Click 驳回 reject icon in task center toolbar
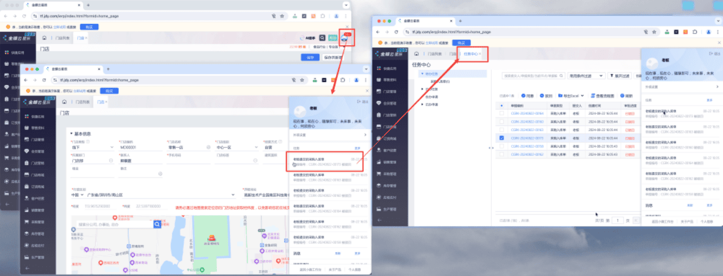Screen dimensions: 723x276 pos(546,96)
